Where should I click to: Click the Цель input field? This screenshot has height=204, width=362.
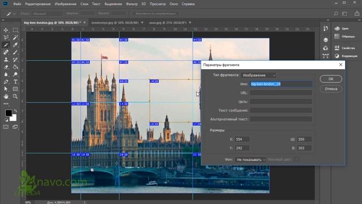pos(281,101)
